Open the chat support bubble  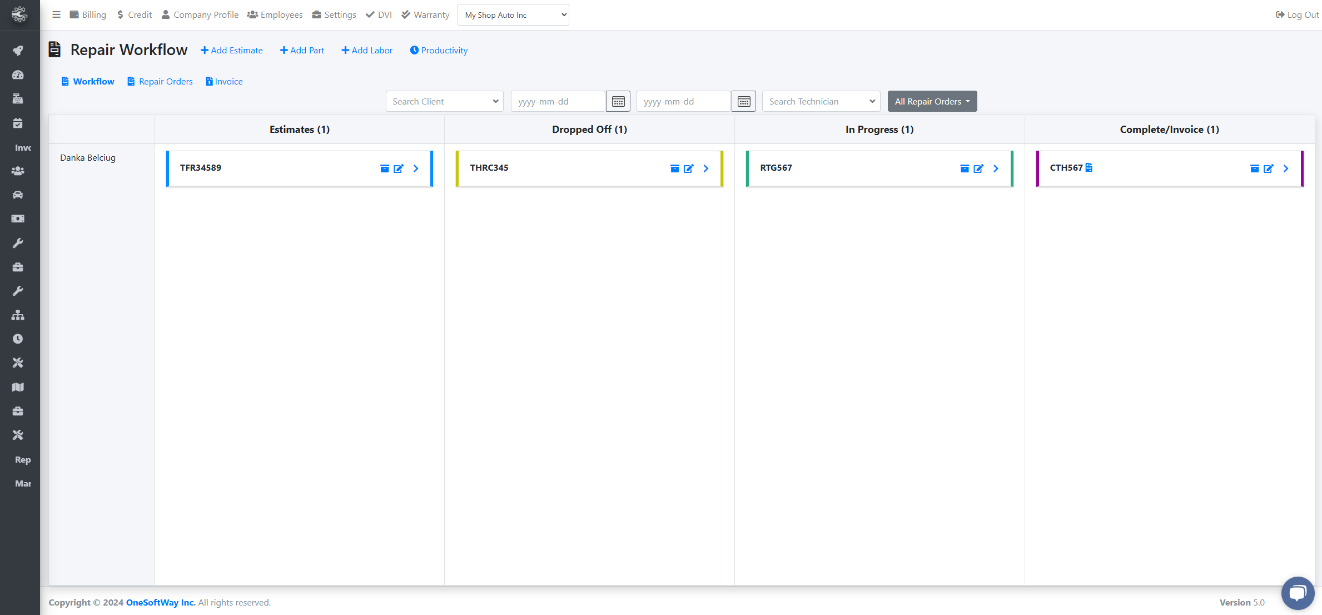(x=1298, y=593)
